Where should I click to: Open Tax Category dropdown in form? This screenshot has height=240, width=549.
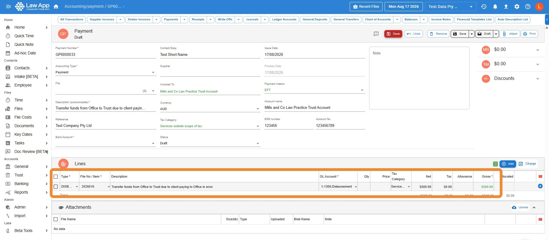coord(258,126)
